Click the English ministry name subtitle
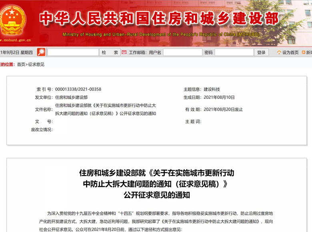Screen dimensions: 312x232 coord(161,34)
